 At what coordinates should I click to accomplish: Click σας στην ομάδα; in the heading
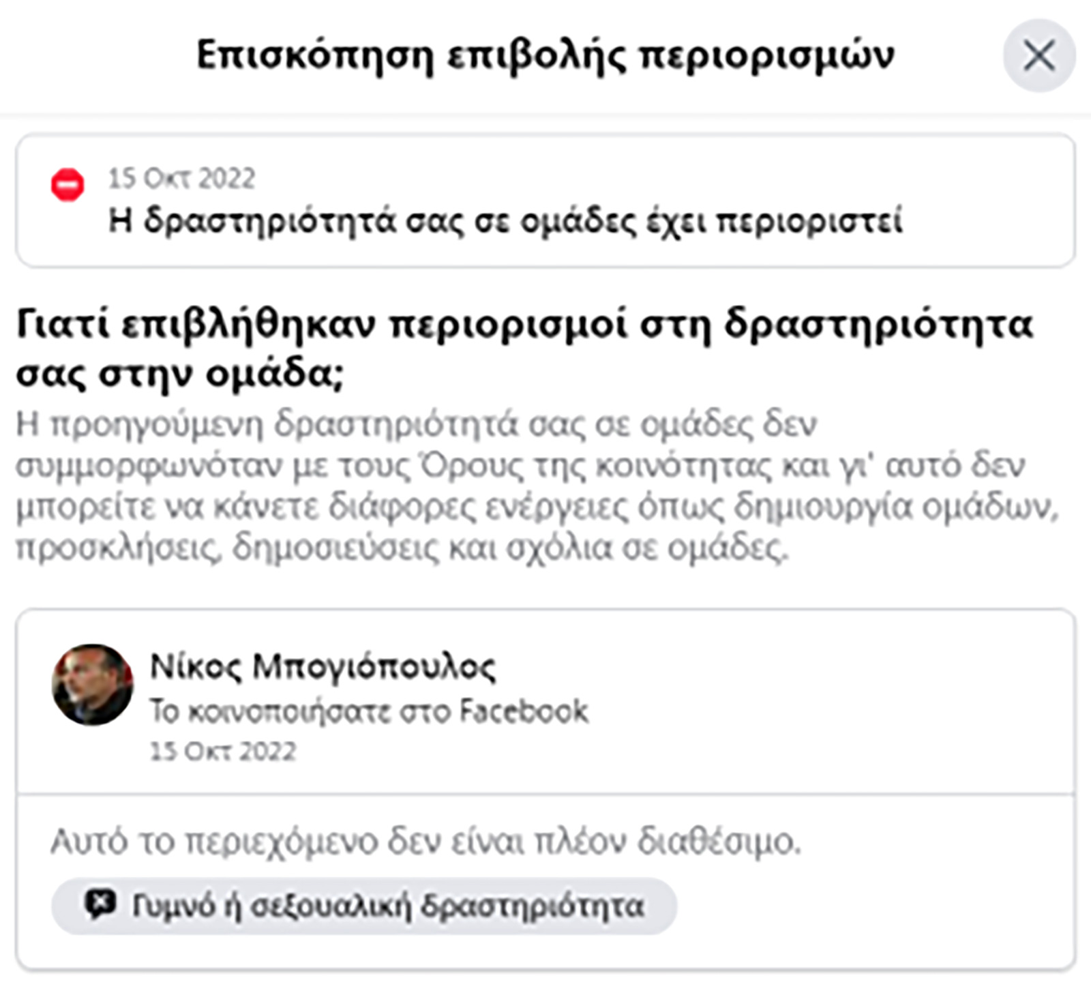click(179, 373)
